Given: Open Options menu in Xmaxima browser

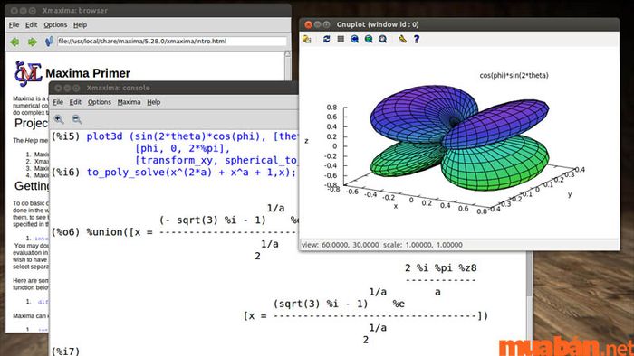Looking at the screenshot, I should (55, 25).
